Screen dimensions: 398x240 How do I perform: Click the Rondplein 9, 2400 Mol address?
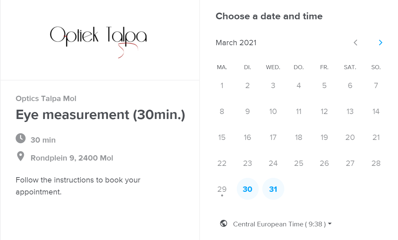coord(72,158)
